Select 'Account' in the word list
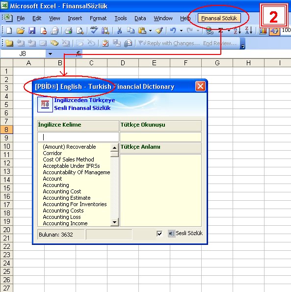Screen dimensions: 291x292 (53, 179)
